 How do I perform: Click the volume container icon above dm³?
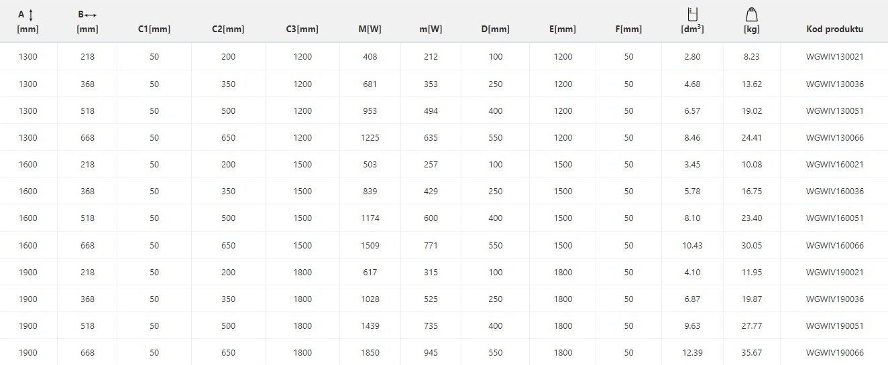(693, 13)
